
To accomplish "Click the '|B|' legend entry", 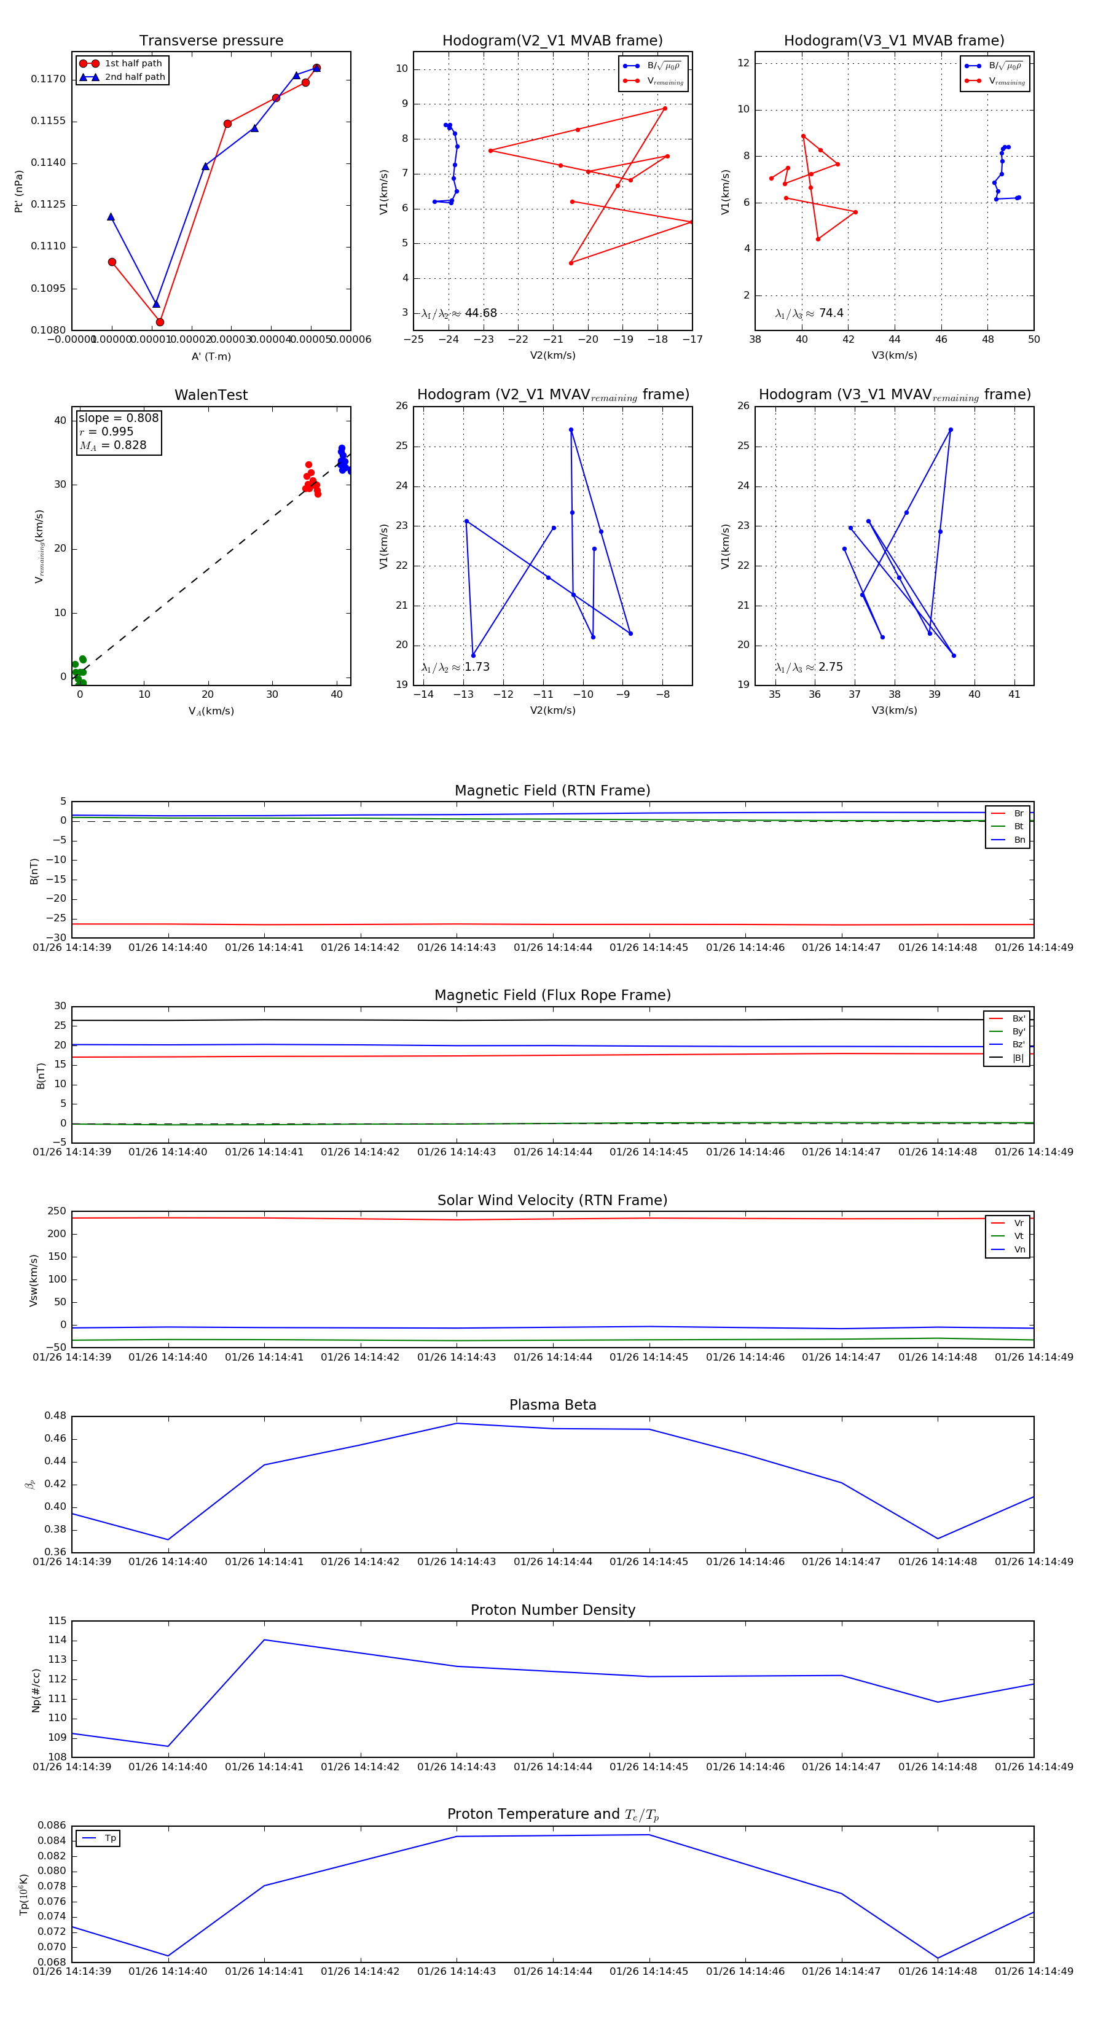I will [1007, 1058].
